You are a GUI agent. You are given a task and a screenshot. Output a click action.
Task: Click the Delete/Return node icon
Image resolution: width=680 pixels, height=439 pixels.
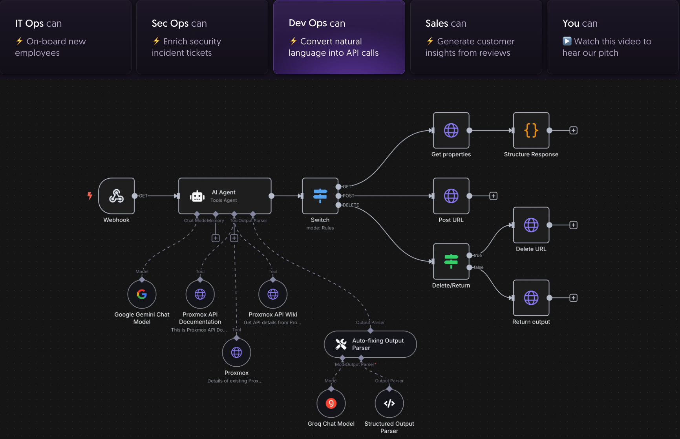451,262
